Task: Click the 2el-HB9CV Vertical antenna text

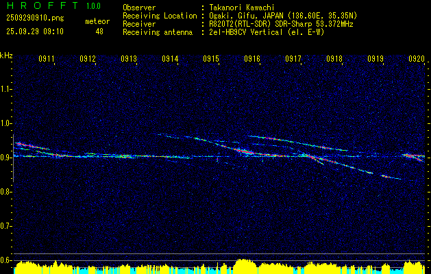Action: tap(267, 32)
